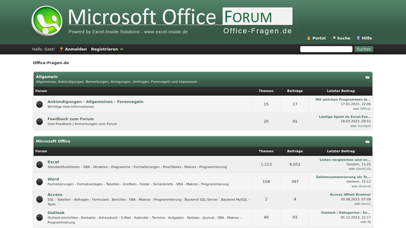Open the Portal bell icon link
Screen dimensions: 406x228
(x=309, y=38)
